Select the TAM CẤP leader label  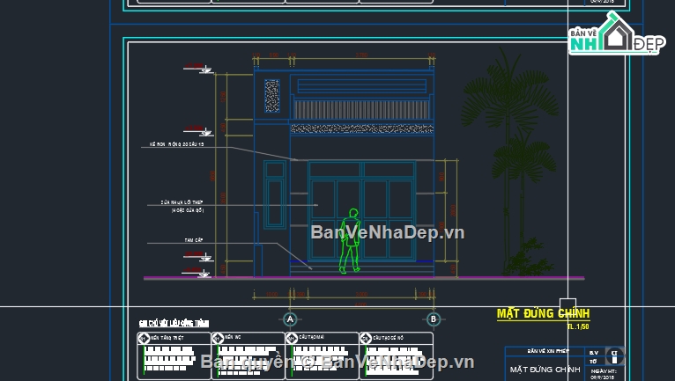pos(193,240)
